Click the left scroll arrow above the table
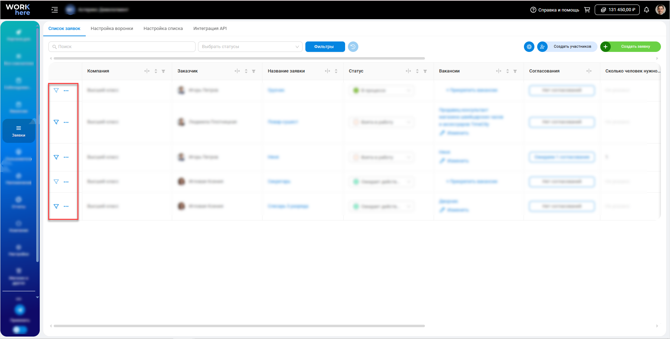This screenshot has height=339, width=670. (x=51, y=58)
